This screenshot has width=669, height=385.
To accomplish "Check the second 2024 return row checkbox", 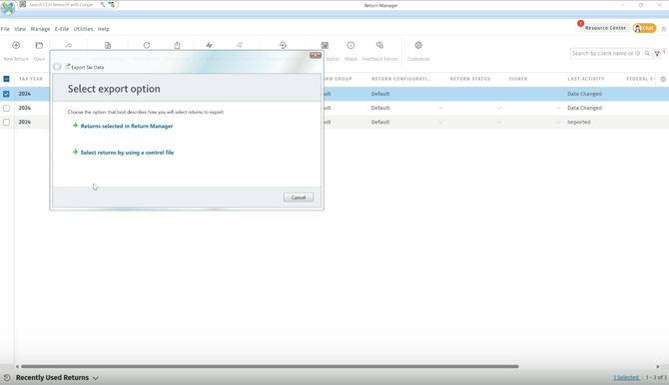I will [x=6, y=108].
